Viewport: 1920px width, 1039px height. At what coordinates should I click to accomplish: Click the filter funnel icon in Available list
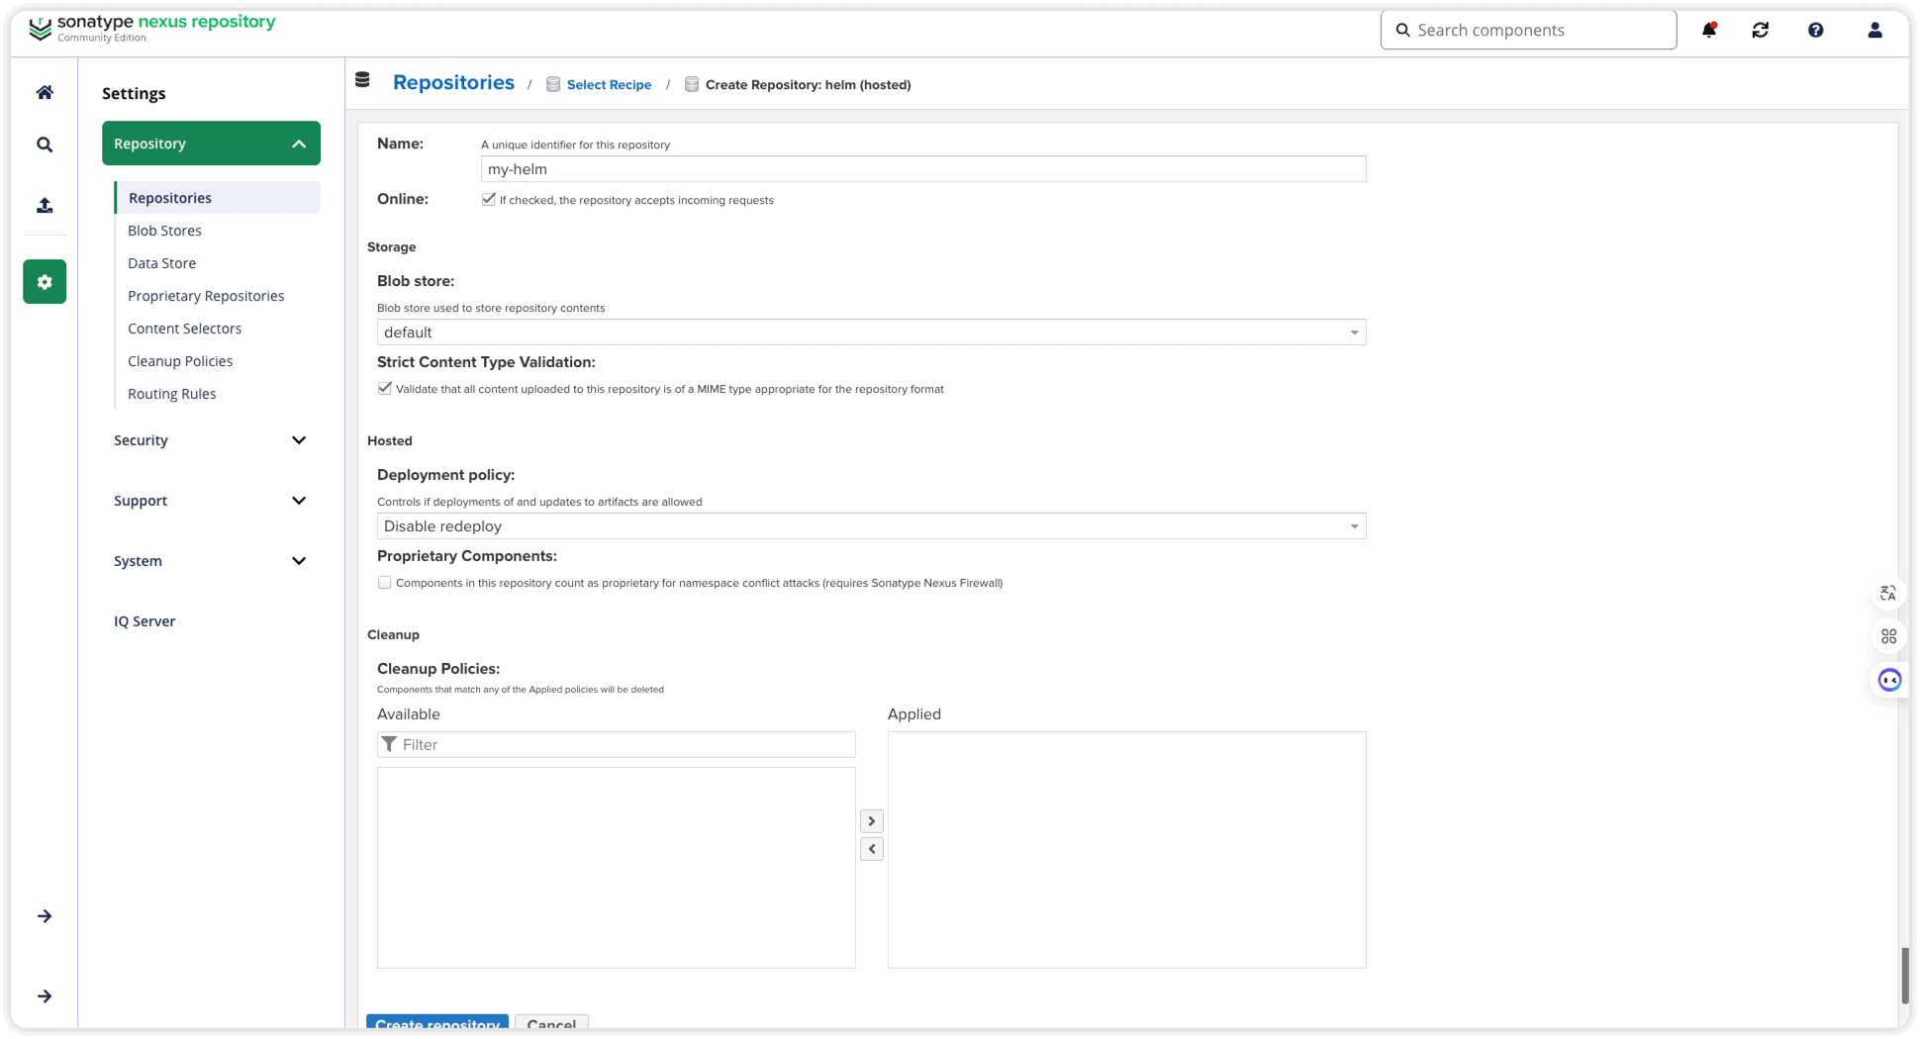pos(389,744)
